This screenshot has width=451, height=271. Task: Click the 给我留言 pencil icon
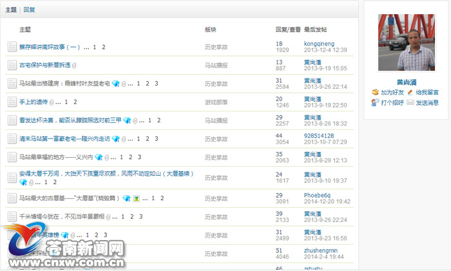[x=410, y=93]
